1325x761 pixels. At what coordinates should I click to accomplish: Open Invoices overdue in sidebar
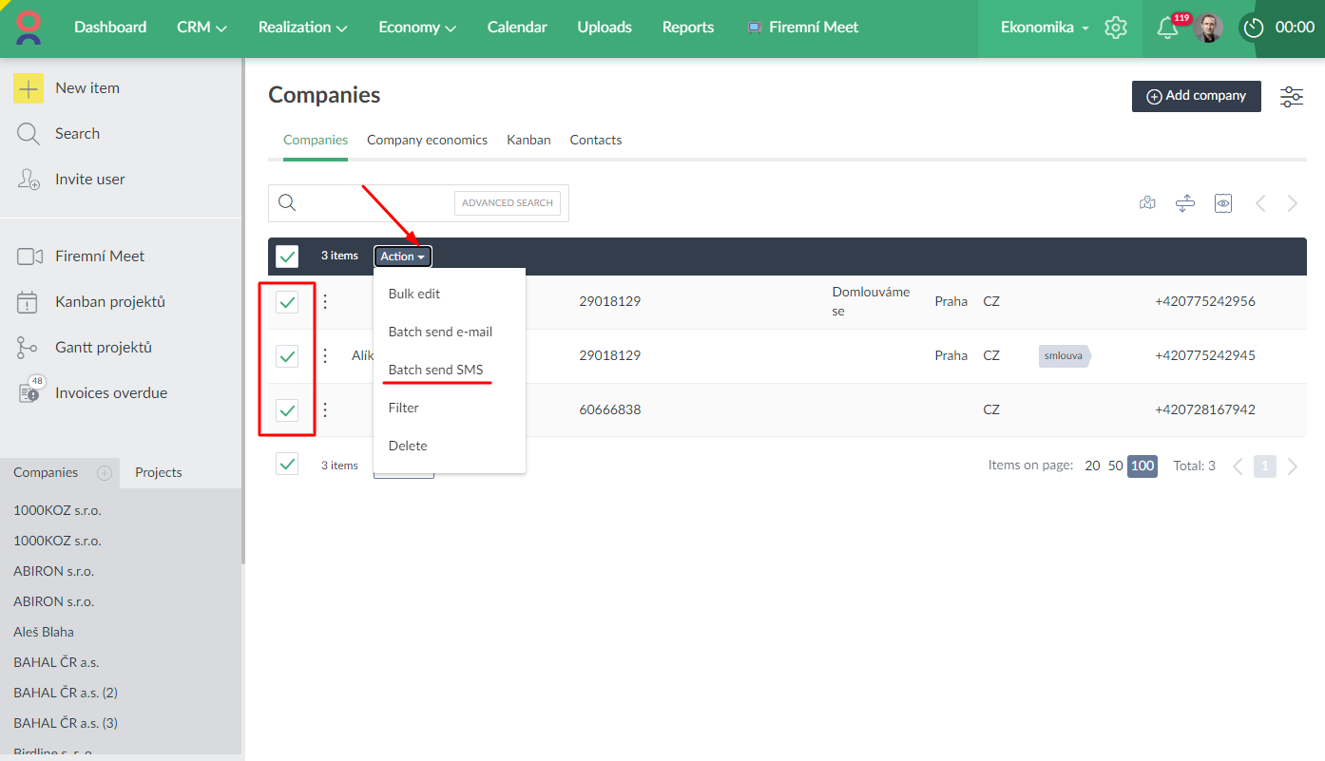(110, 392)
